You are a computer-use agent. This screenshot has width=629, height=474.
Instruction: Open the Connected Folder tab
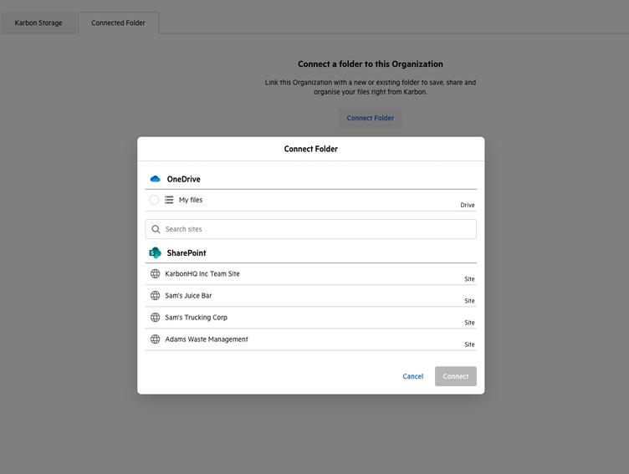pos(118,23)
